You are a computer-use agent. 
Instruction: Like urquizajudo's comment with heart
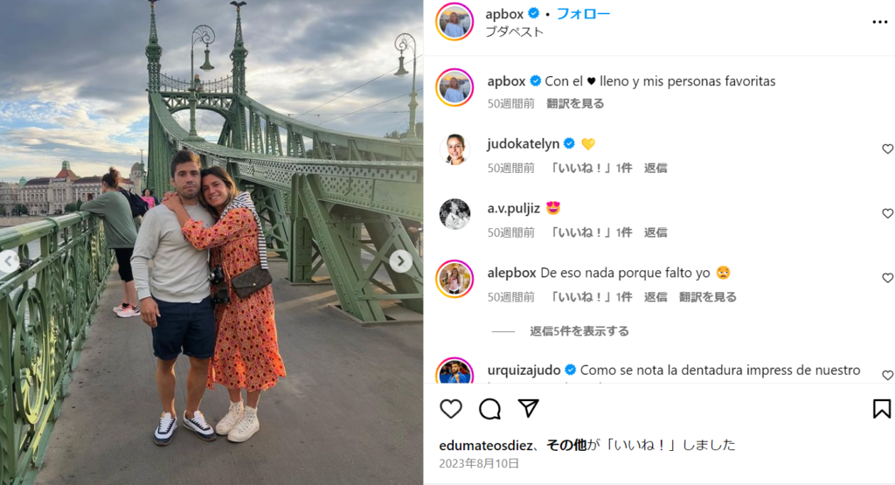[x=888, y=376]
